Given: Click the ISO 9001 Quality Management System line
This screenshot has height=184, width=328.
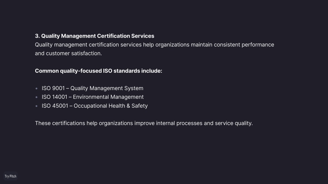Looking at the screenshot, I should (x=93, y=88).
